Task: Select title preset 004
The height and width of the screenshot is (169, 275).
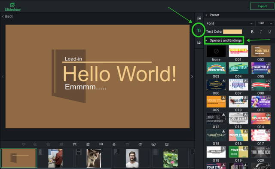Action: pos(238,68)
